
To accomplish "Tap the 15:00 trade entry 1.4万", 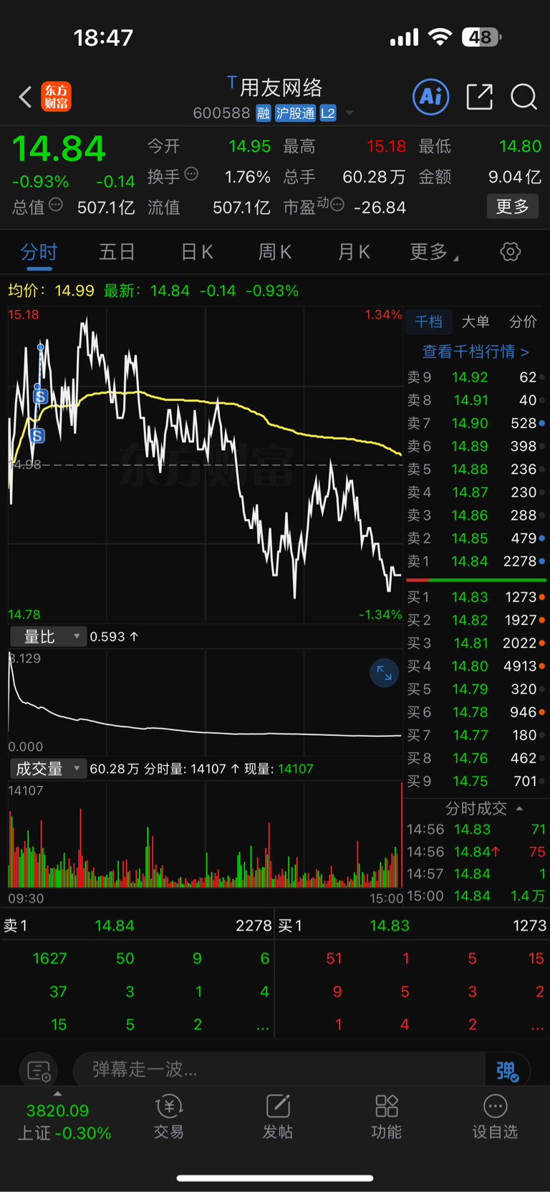I will [476, 896].
